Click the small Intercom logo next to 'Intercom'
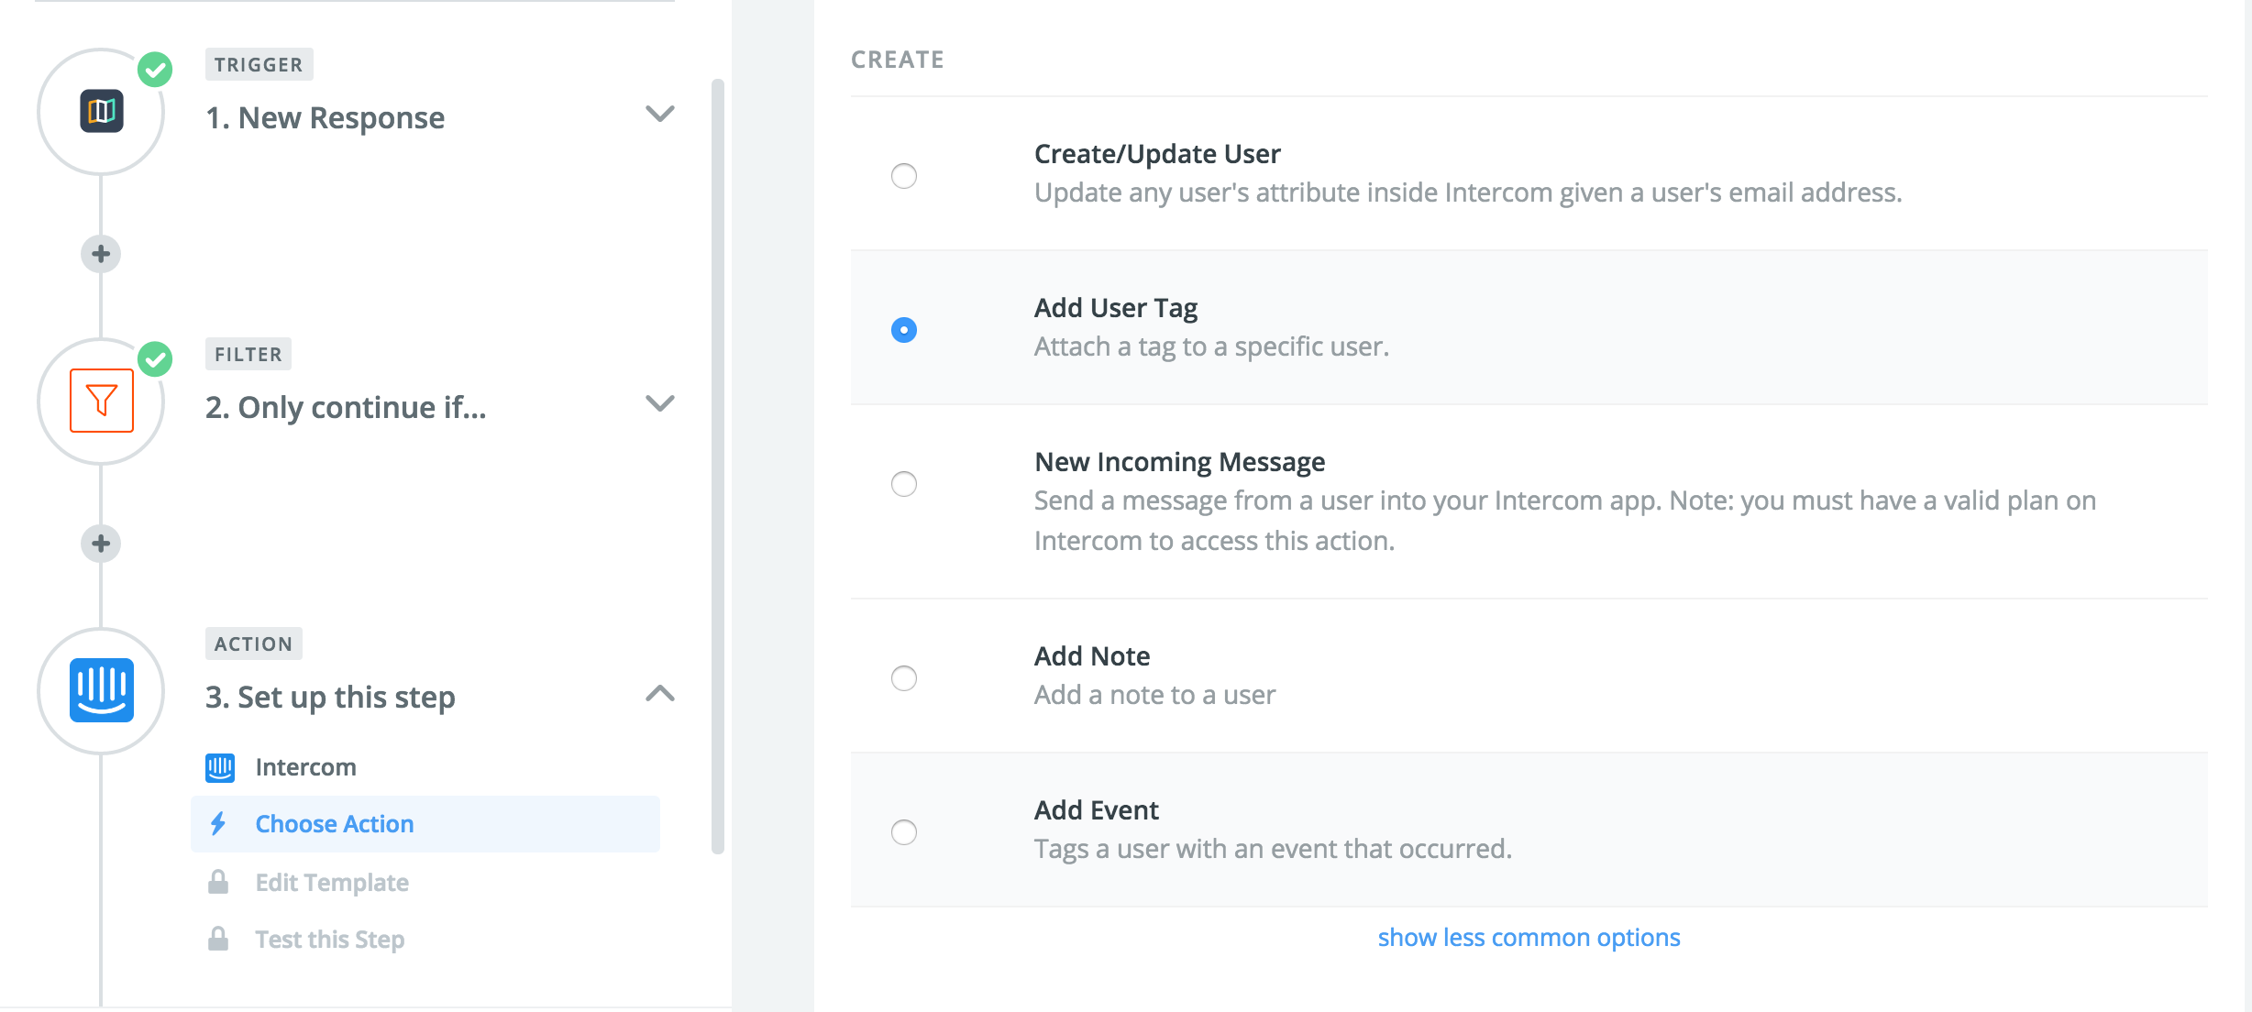The width and height of the screenshot is (2252, 1012). (219, 766)
